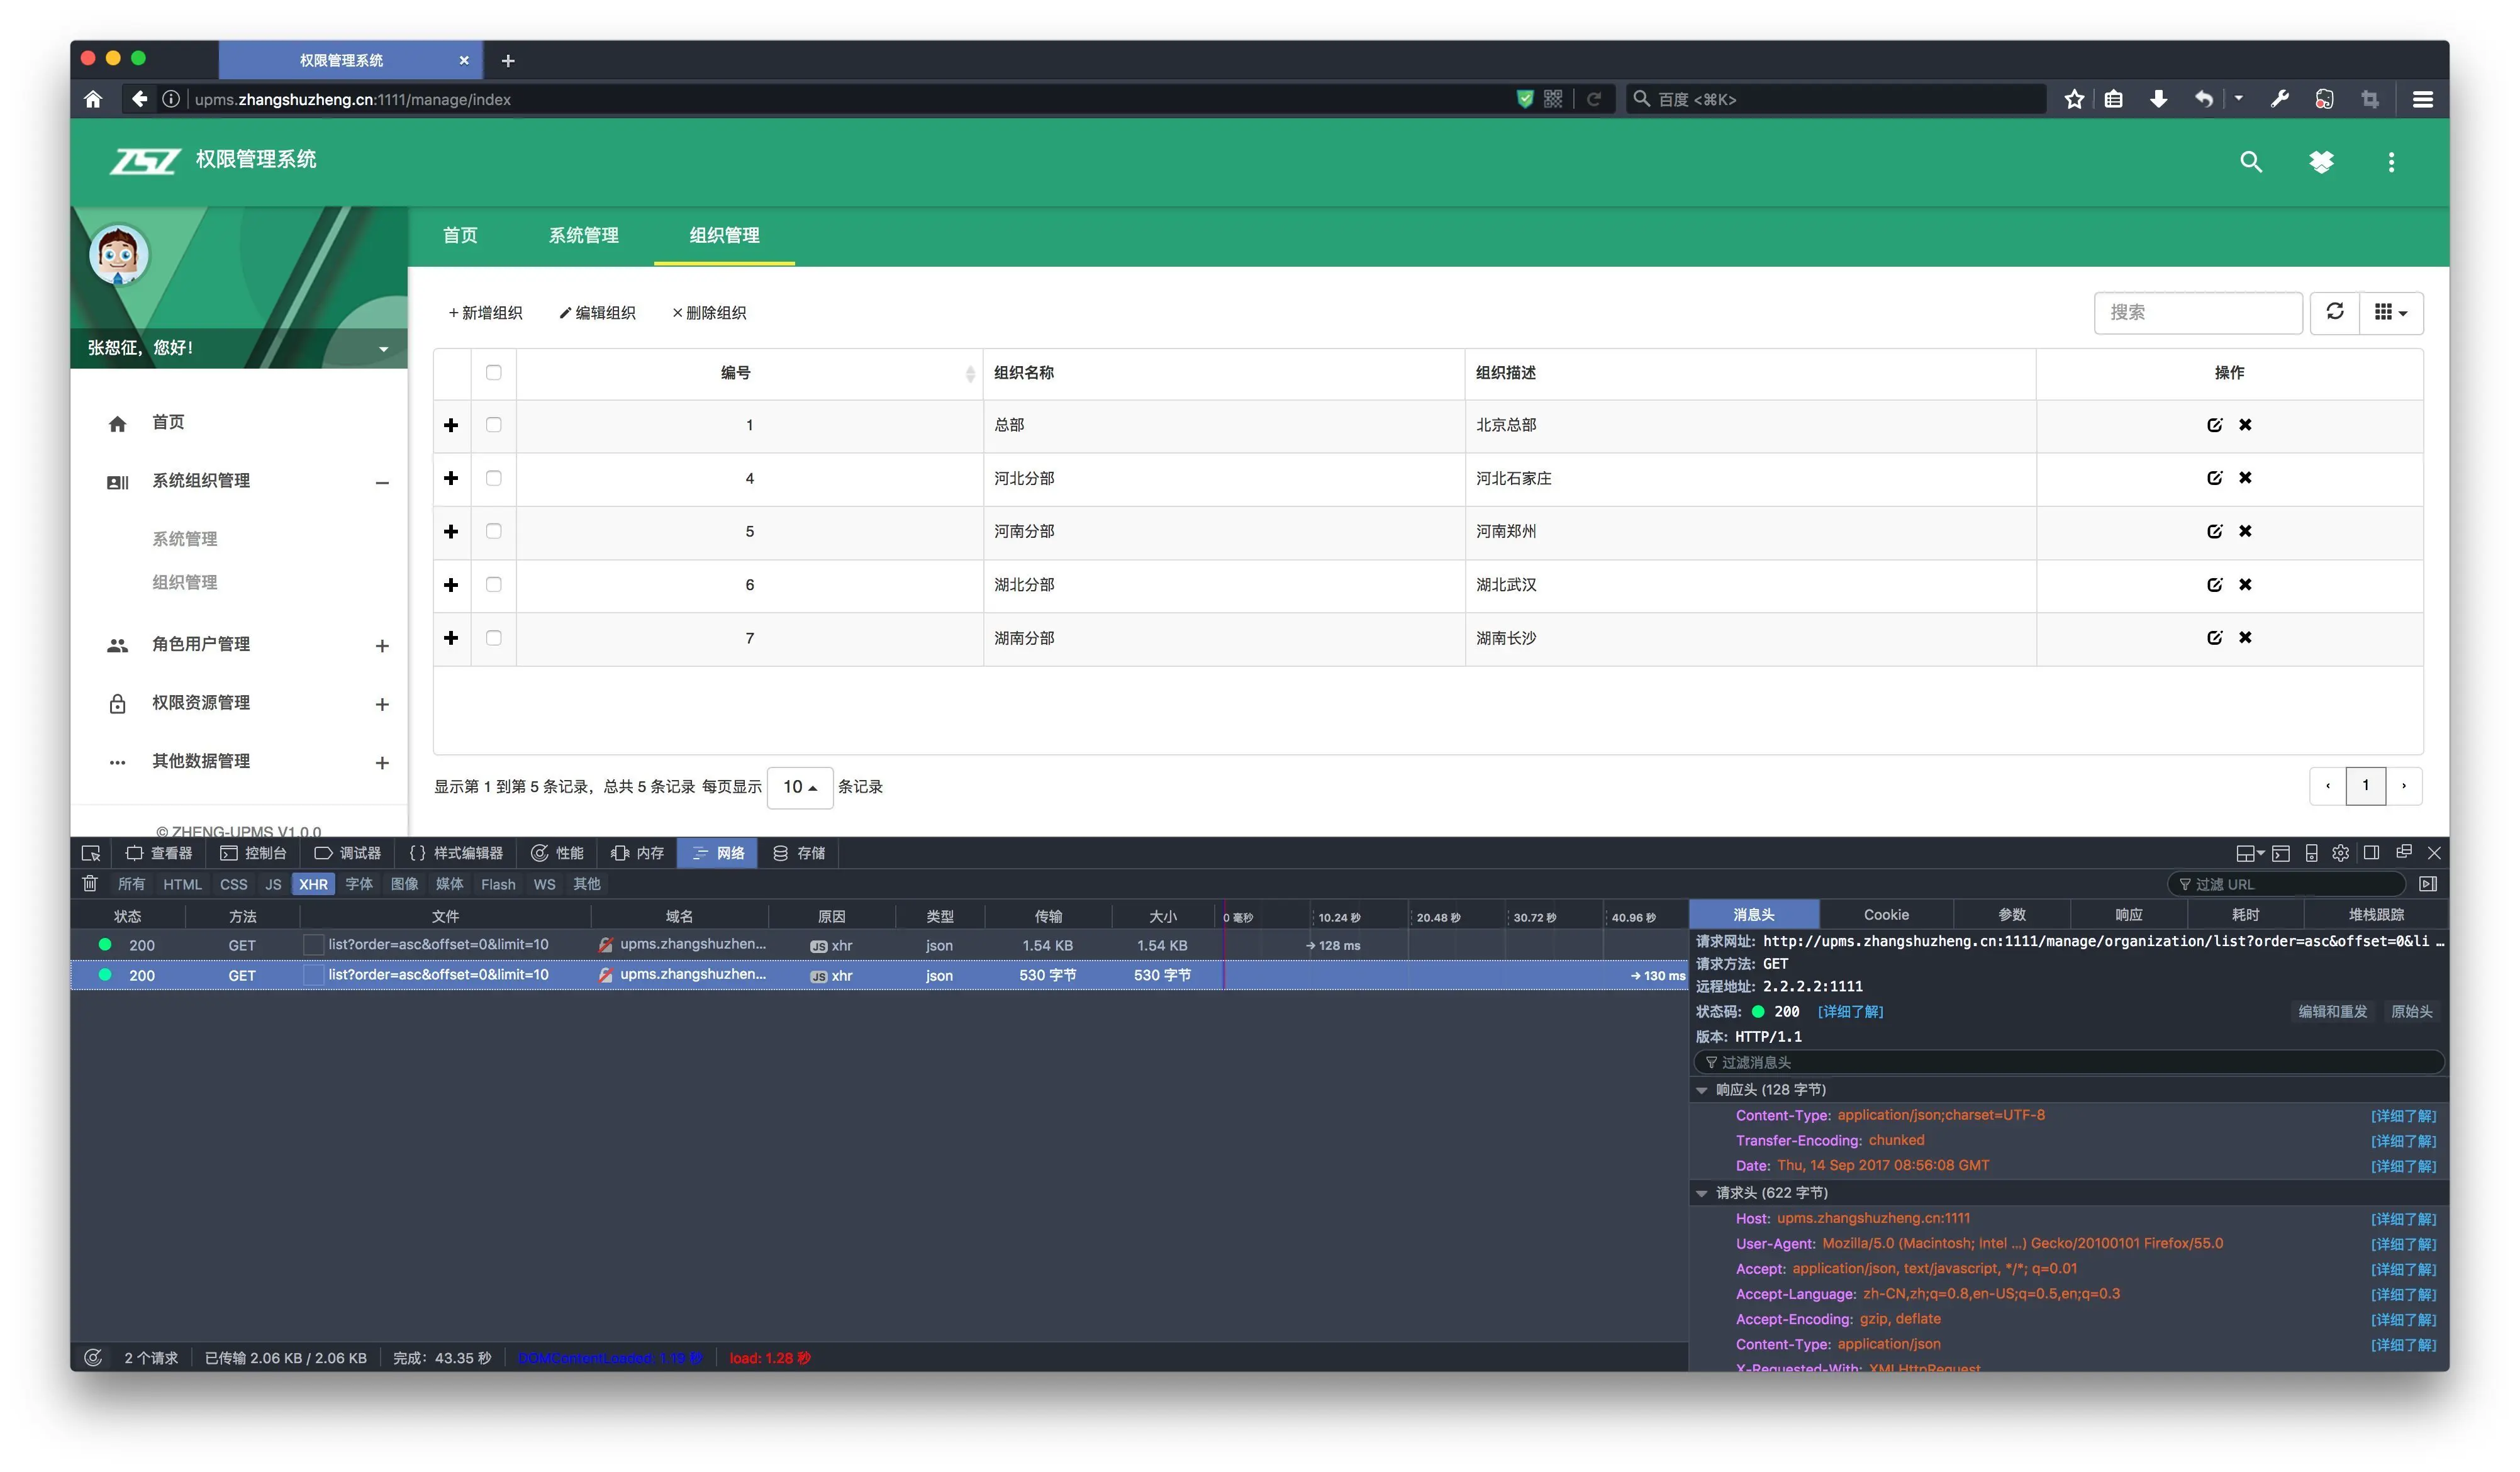Switch to 系统管理 tab
This screenshot has height=1472, width=2520.
(x=583, y=236)
